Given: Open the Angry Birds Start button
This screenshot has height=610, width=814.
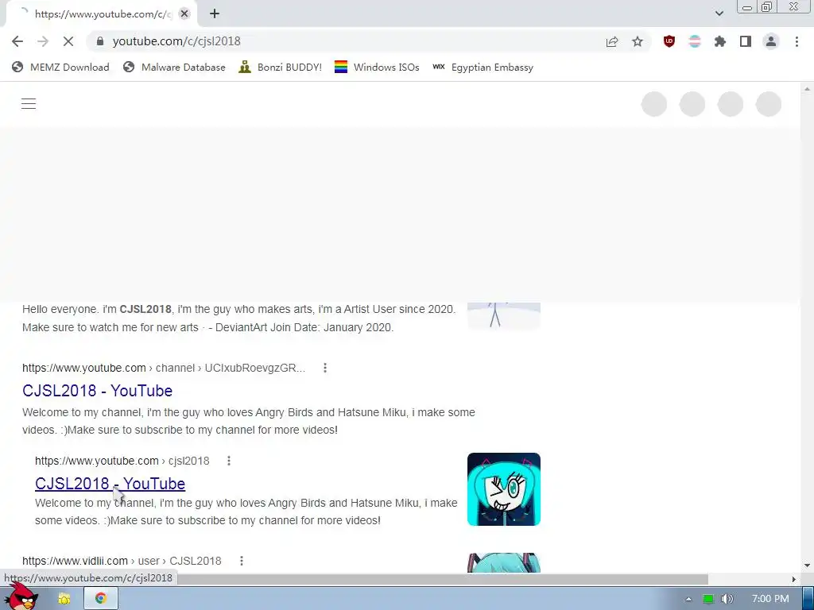Looking at the screenshot, I should coord(21,597).
